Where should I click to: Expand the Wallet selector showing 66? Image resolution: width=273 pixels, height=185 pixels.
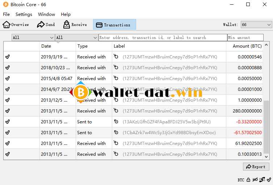256,25
